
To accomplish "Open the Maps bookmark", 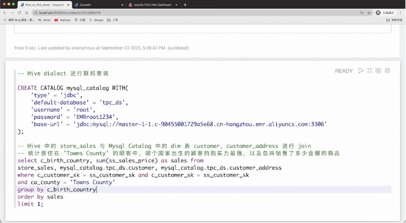I will pos(80,20).
